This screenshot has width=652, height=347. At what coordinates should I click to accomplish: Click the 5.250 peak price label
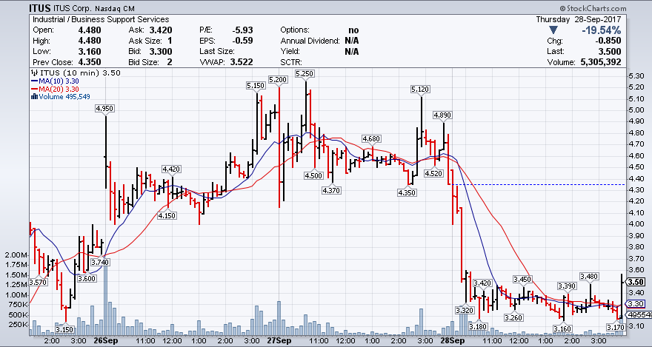tap(305, 73)
